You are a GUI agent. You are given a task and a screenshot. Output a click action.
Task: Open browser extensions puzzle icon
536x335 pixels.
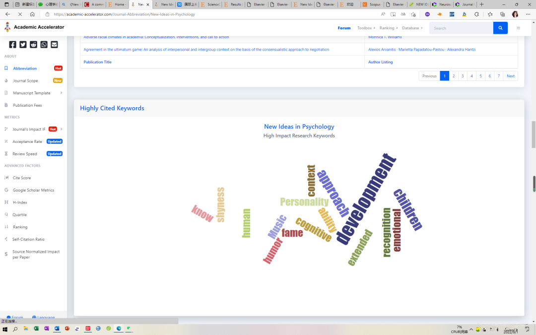[x=476, y=14]
